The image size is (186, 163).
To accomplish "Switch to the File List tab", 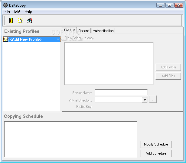I will tap(69, 30).
